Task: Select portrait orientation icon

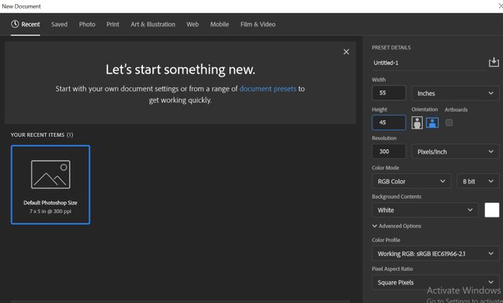Action: [x=417, y=123]
